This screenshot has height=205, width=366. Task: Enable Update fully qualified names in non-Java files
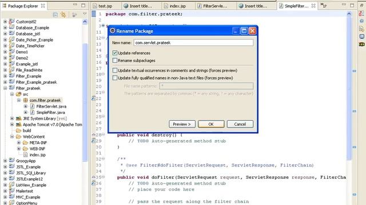115,78
